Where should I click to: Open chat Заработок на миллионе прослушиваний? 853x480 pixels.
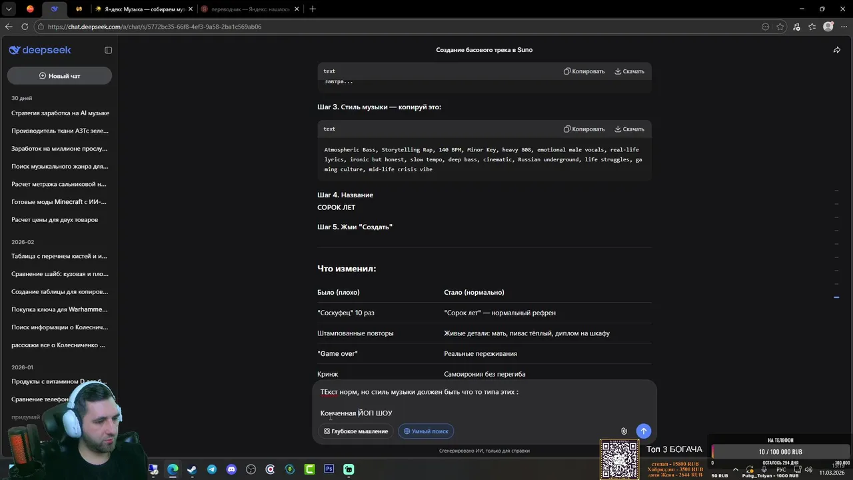[x=60, y=149]
